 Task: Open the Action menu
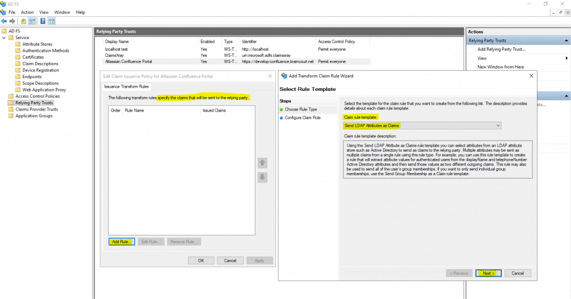pyautogui.click(x=27, y=12)
